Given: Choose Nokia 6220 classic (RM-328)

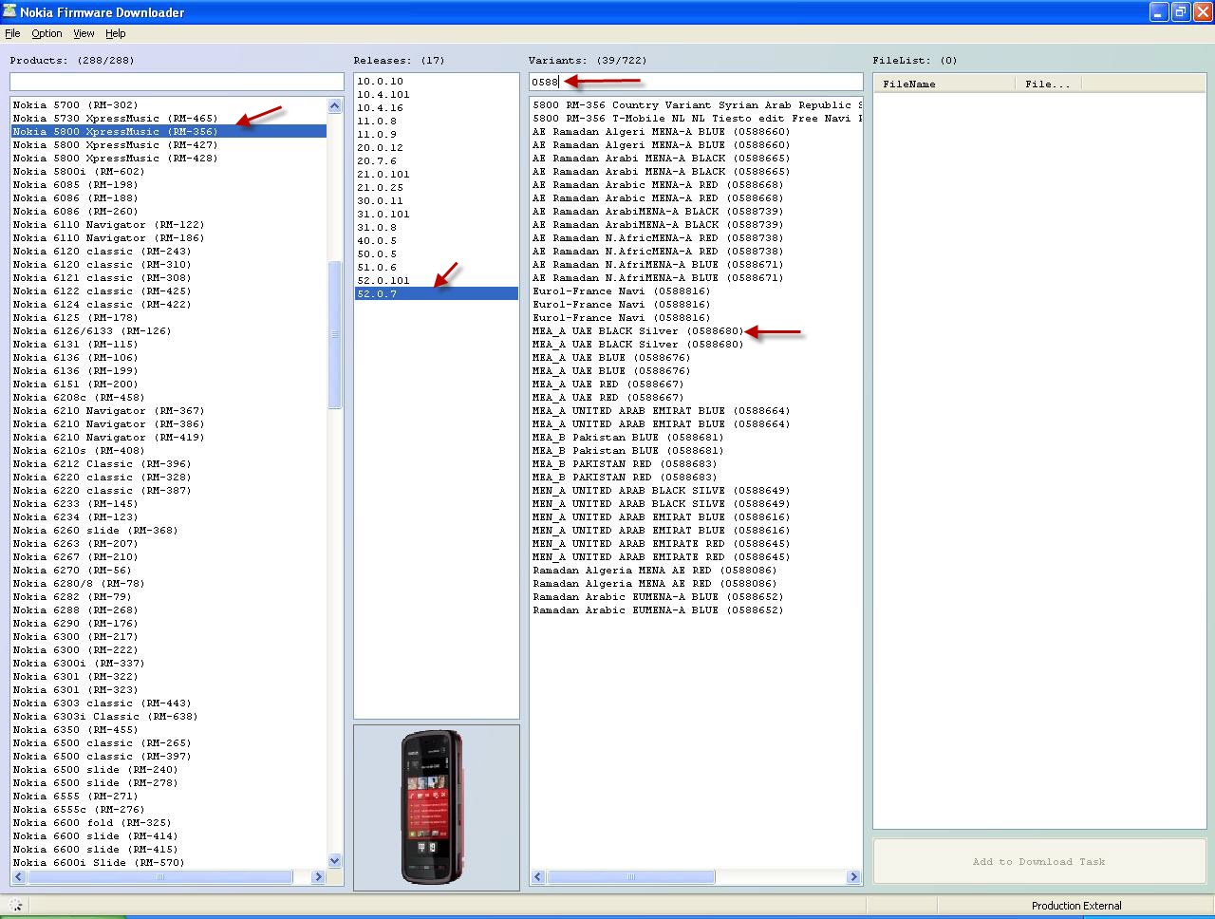Looking at the screenshot, I should point(169,478).
